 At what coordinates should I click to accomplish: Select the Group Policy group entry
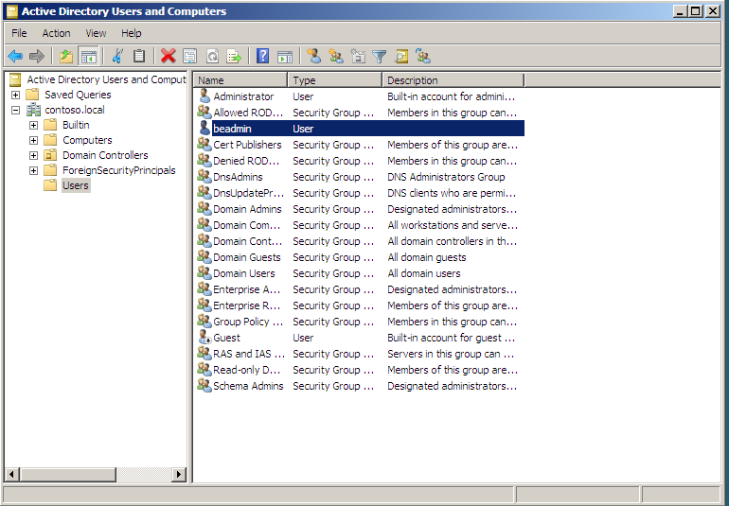[248, 322]
